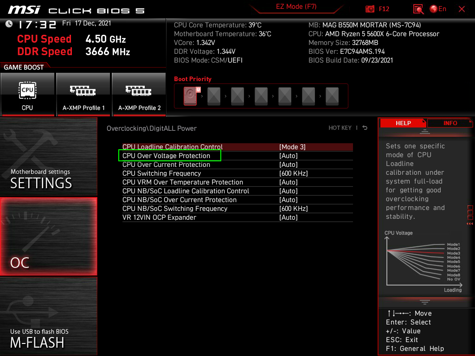Screen dimensions: 475x356
Task: Change CPU VRM Over Temperature Protection value
Action: [x=289, y=182]
